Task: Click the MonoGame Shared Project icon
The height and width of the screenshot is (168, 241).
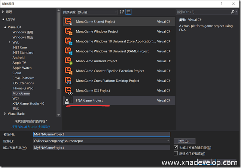Action: pos(68,22)
